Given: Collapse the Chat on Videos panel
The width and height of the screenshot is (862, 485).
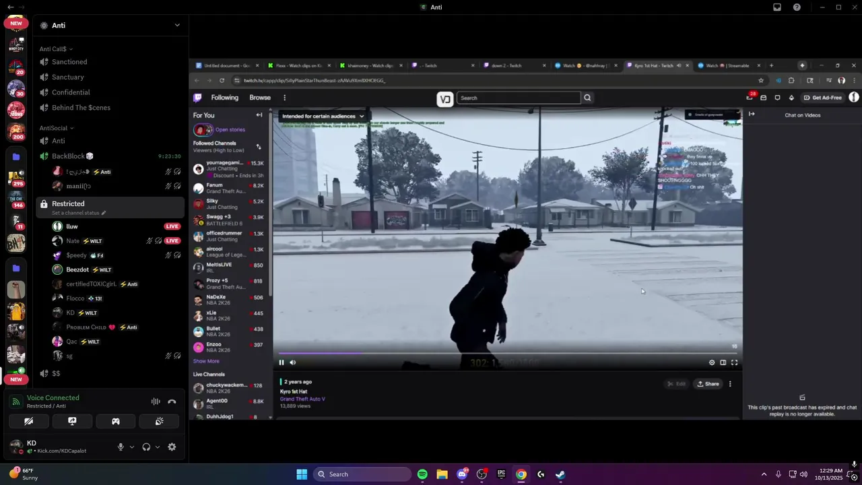Looking at the screenshot, I should 752,115.
